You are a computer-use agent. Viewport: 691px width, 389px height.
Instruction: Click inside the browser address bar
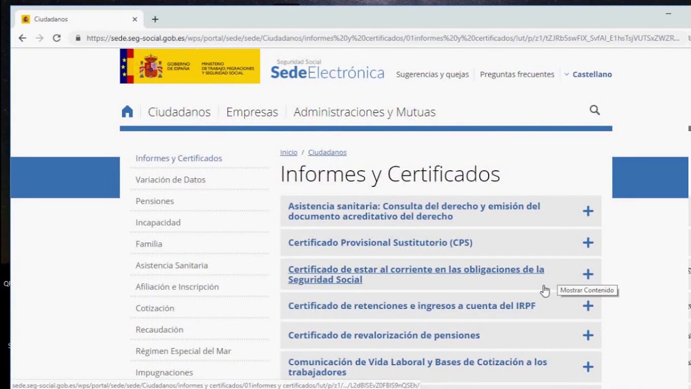tap(324, 38)
